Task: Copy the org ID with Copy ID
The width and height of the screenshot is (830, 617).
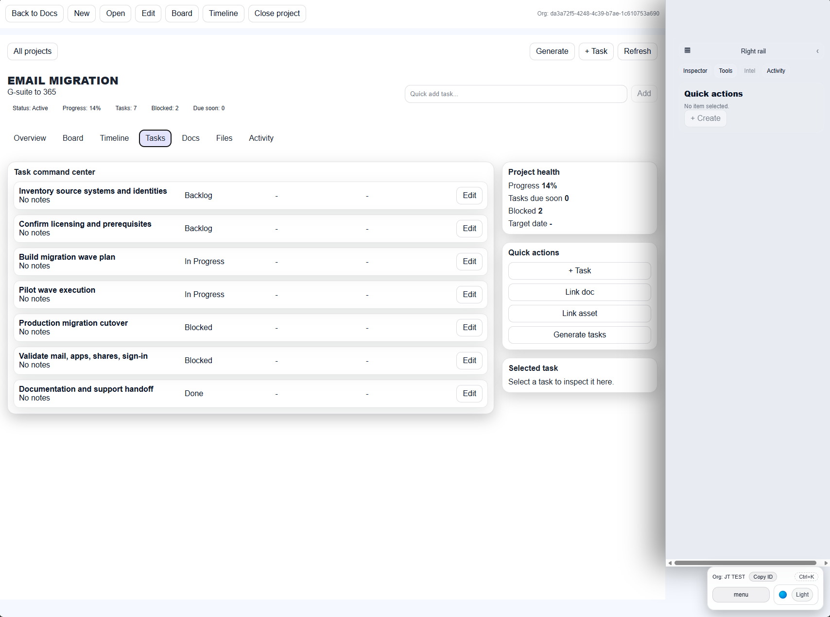Action: pos(762,577)
